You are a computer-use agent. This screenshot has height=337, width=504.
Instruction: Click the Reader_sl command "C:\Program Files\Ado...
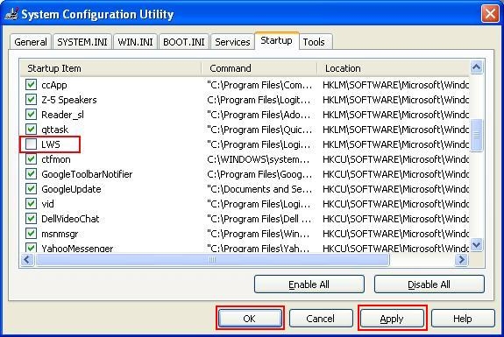(259, 115)
